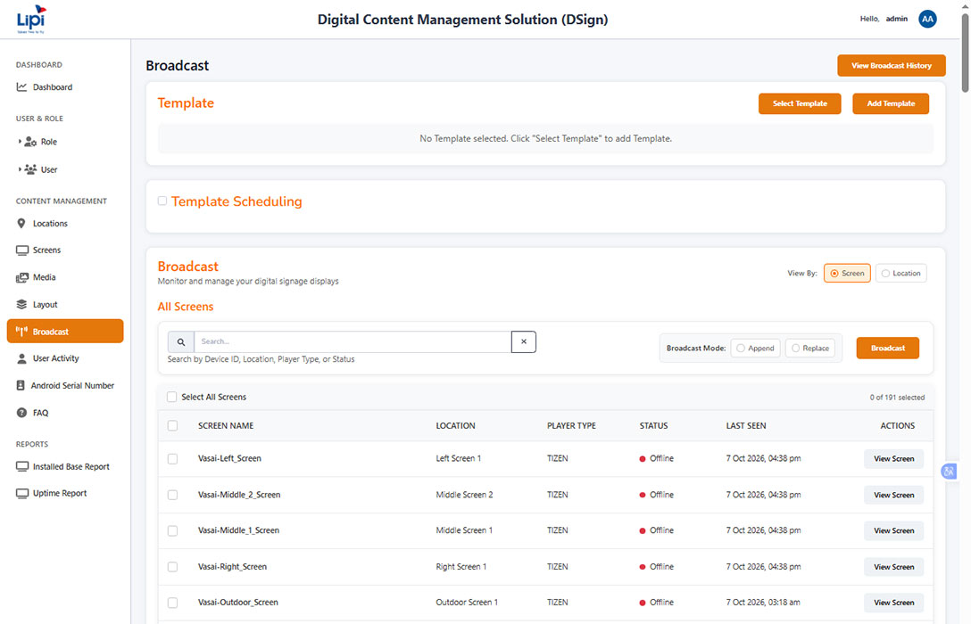
Task: View Screen for Vasai-Left_Screen
Action: (x=893, y=459)
